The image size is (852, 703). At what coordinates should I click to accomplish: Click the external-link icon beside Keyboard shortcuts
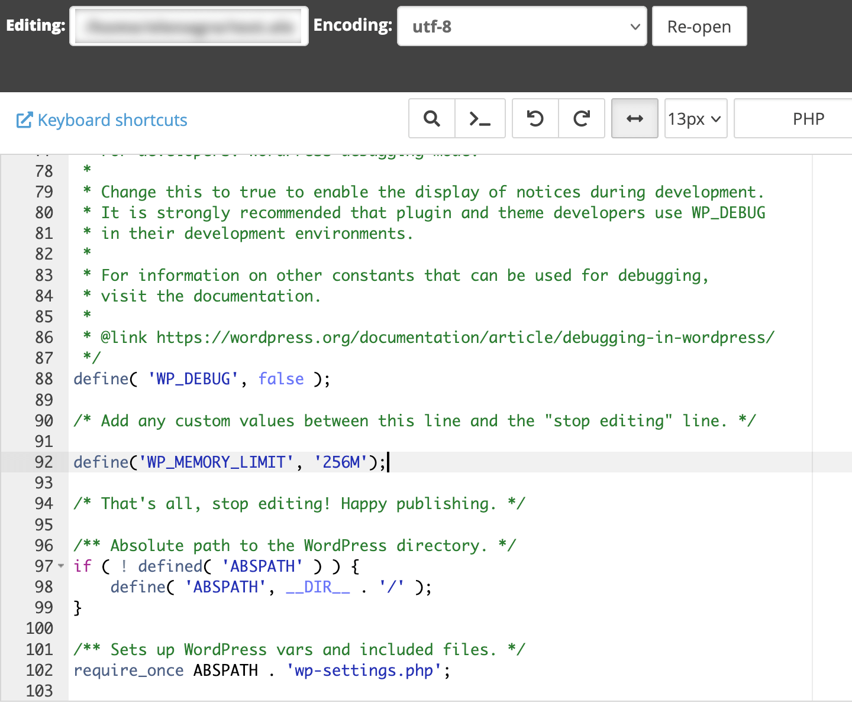(x=24, y=119)
